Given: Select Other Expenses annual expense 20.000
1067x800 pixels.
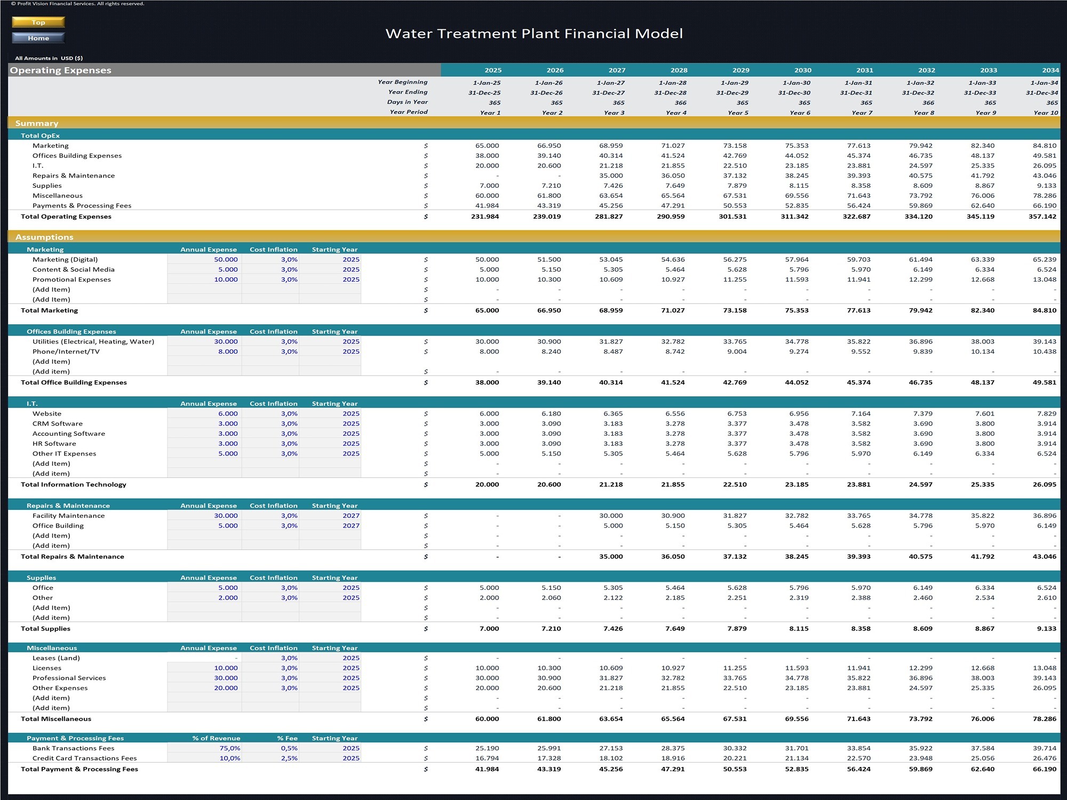Looking at the screenshot, I should pyautogui.click(x=204, y=689).
